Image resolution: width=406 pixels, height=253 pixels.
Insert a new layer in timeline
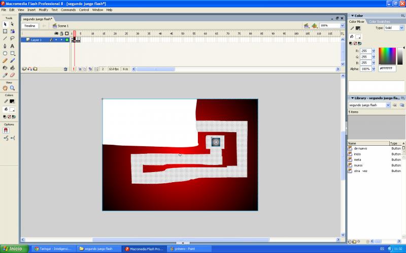coord(24,69)
